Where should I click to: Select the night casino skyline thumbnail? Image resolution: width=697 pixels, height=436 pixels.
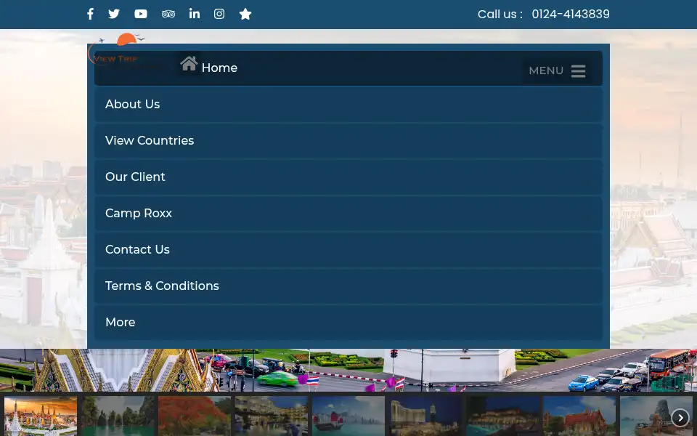[425, 416]
